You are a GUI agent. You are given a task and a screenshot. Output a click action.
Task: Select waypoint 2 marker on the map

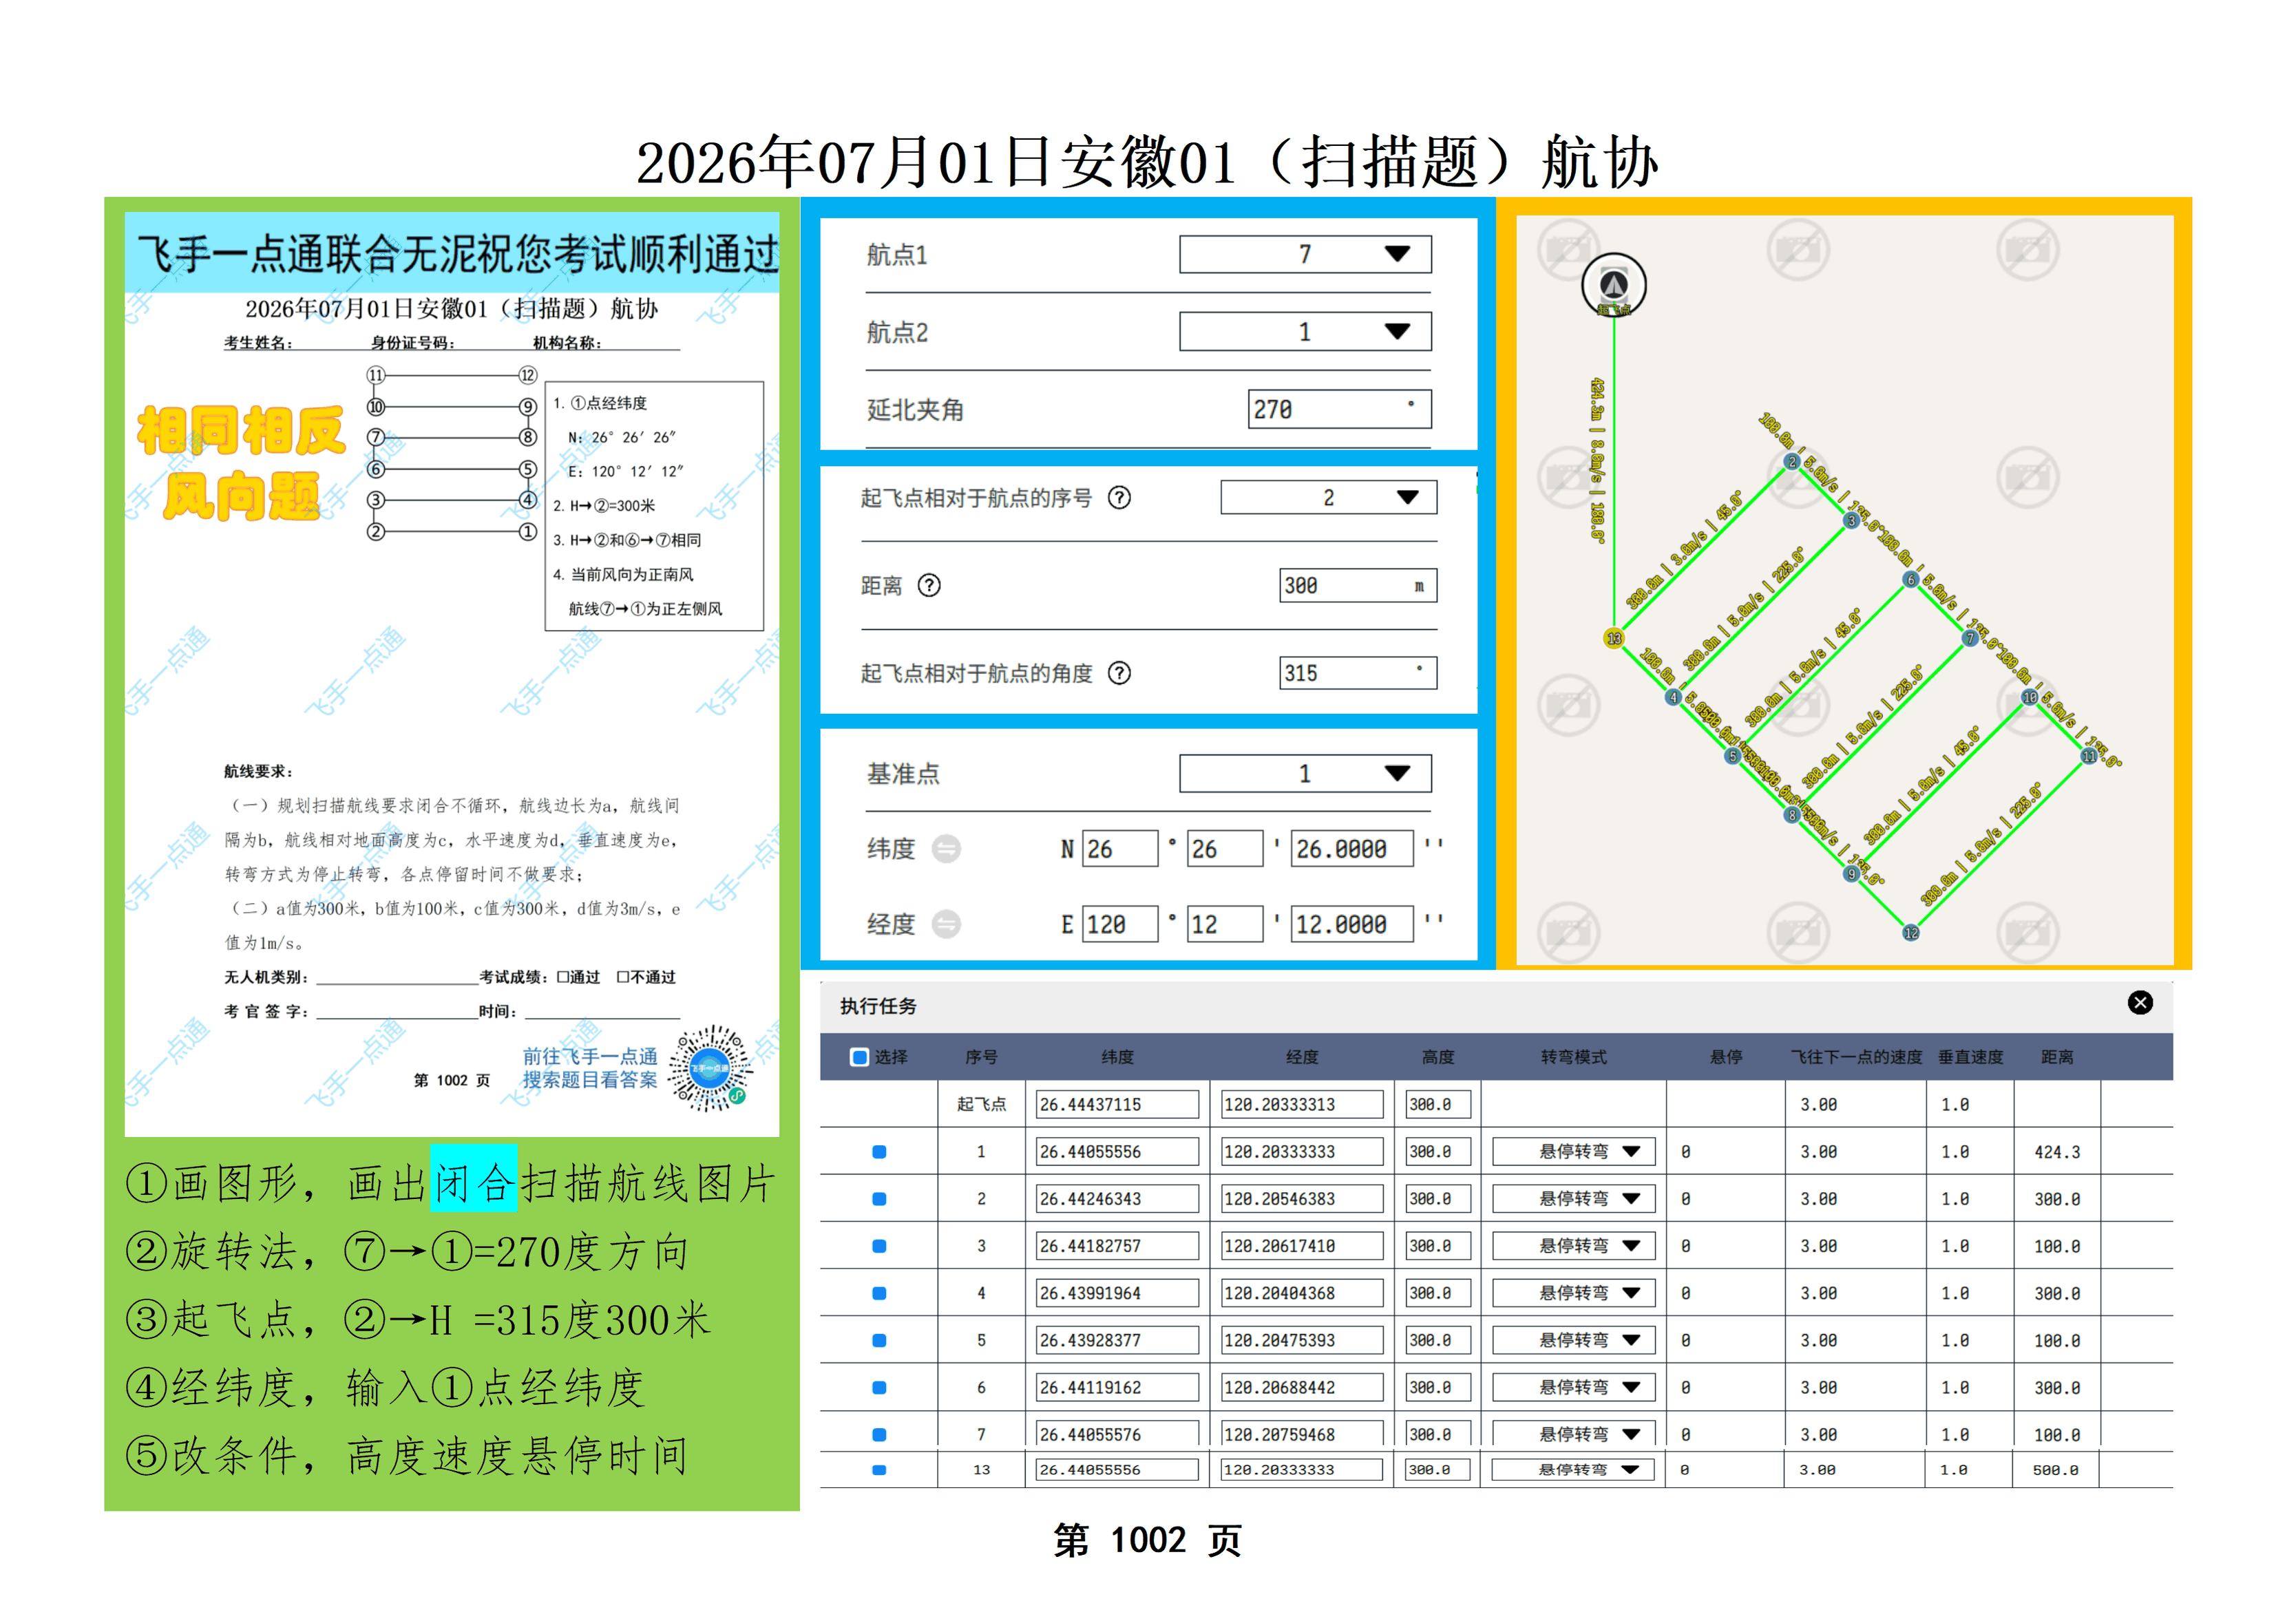(1792, 462)
